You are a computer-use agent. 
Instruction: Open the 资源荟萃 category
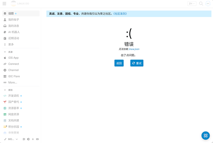click(21, 108)
